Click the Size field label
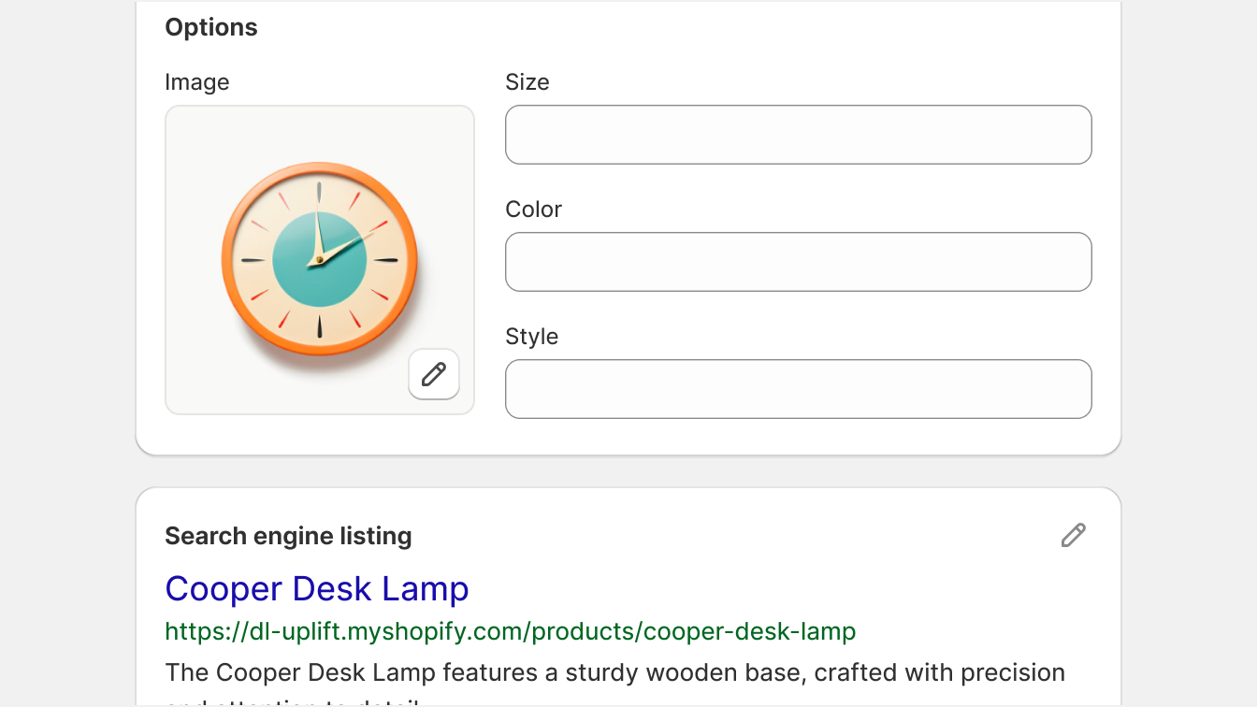 pyautogui.click(x=527, y=82)
